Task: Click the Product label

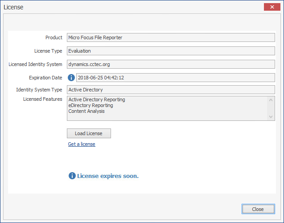Action: coord(54,37)
